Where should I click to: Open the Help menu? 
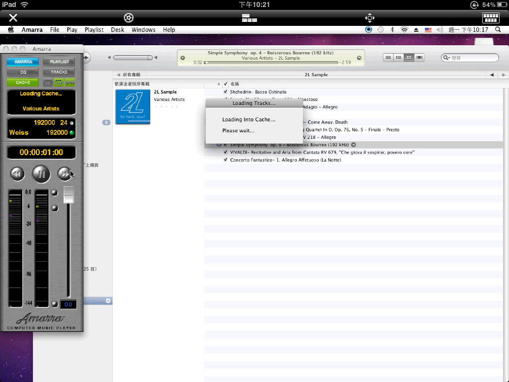[x=169, y=29]
